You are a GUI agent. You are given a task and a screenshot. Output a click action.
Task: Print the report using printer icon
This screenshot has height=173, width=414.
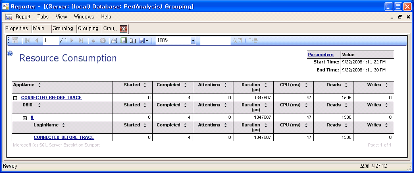(114, 41)
